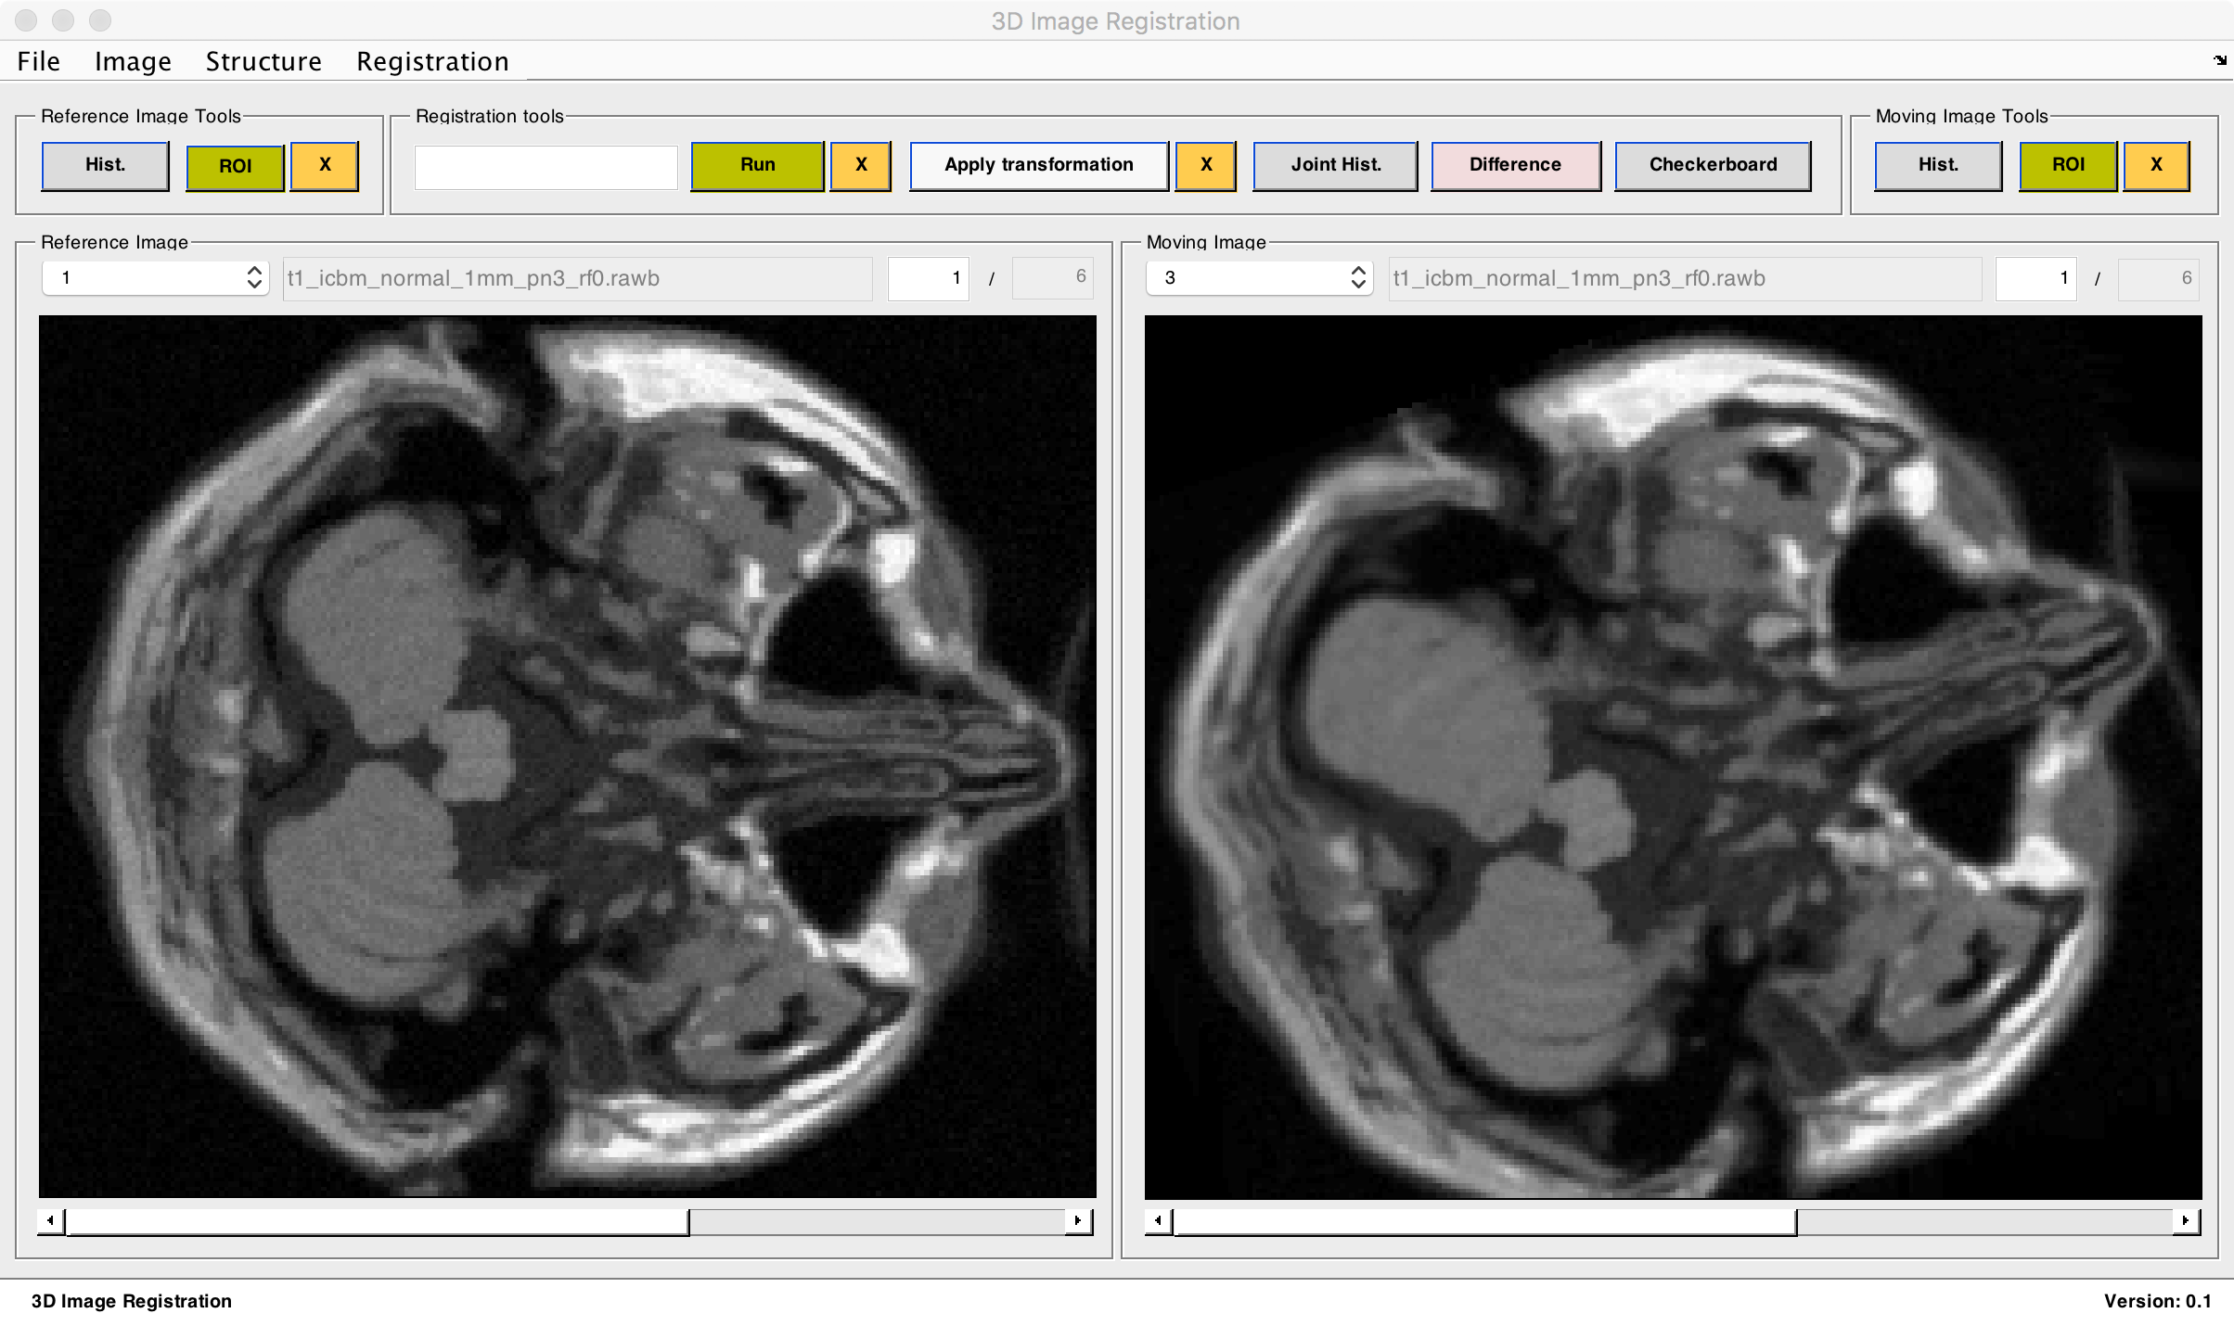2234x1326 pixels.
Task: Click the Run registration button
Action: 758,165
